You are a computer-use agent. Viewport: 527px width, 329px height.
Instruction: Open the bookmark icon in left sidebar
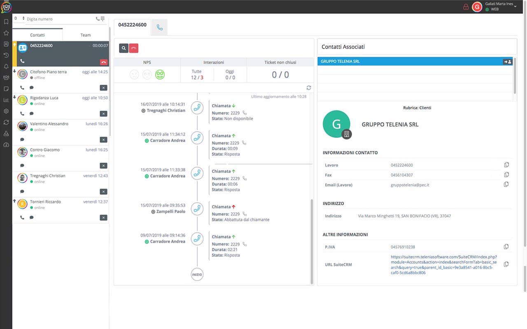(x=6, y=21)
